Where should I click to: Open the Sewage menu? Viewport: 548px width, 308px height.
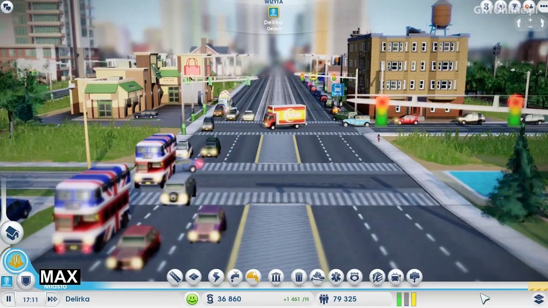coord(253,277)
